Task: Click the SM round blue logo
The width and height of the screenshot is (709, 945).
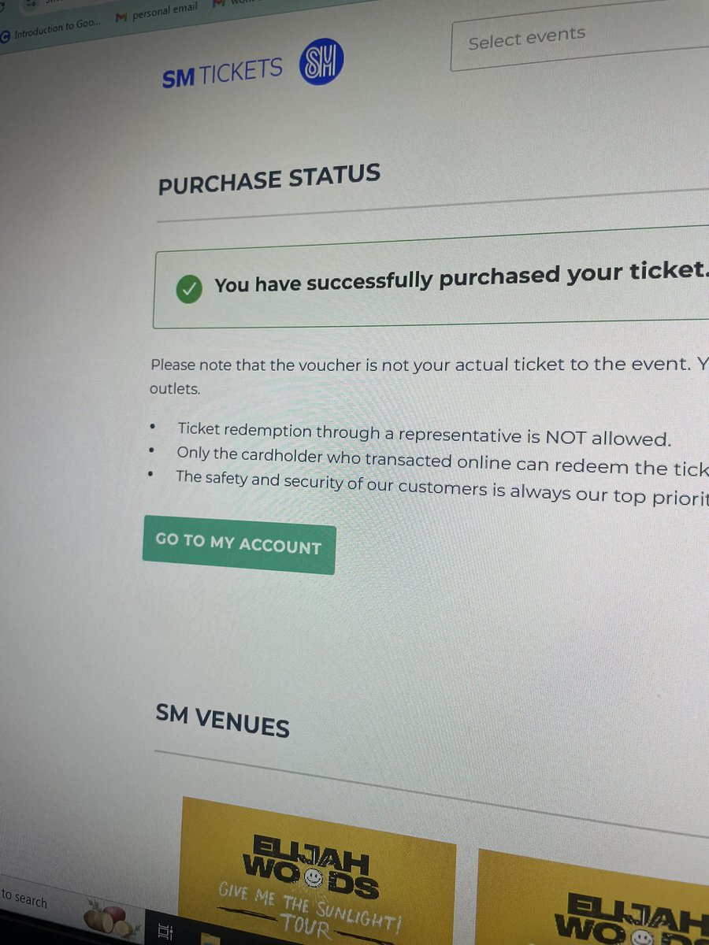Action: tap(321, 64)
